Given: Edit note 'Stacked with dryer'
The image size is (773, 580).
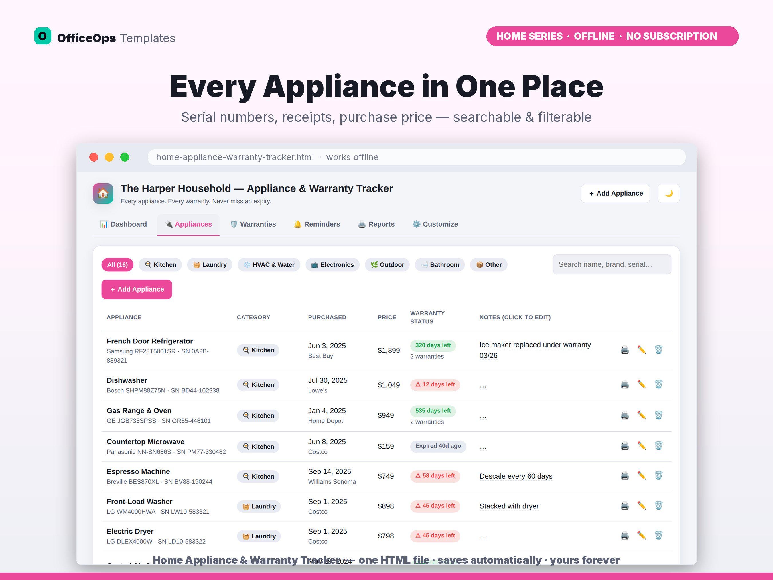Looking at the screenshot, I should (509, 506).
